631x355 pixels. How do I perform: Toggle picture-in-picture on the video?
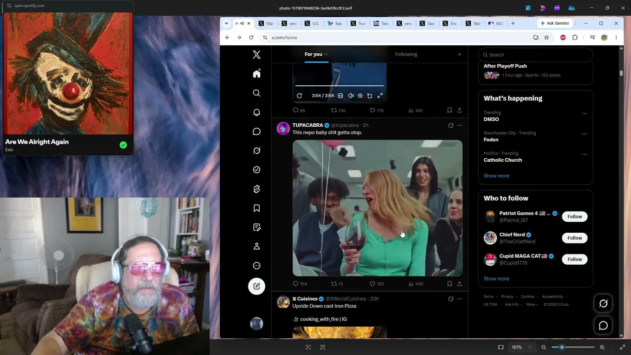coord(370,96)
